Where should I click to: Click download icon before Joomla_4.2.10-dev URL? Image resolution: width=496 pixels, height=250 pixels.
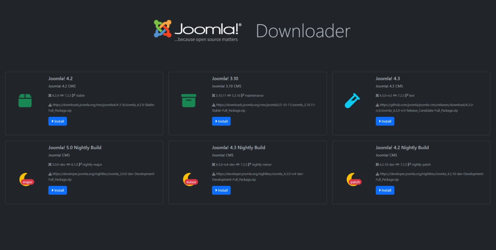point(377,174)
